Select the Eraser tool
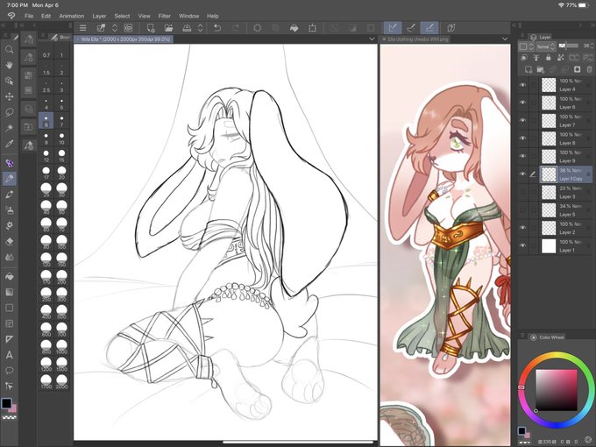 (x=9, y=241)
